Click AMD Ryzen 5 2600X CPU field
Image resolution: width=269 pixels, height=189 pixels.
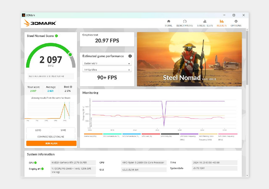(144, 162)
